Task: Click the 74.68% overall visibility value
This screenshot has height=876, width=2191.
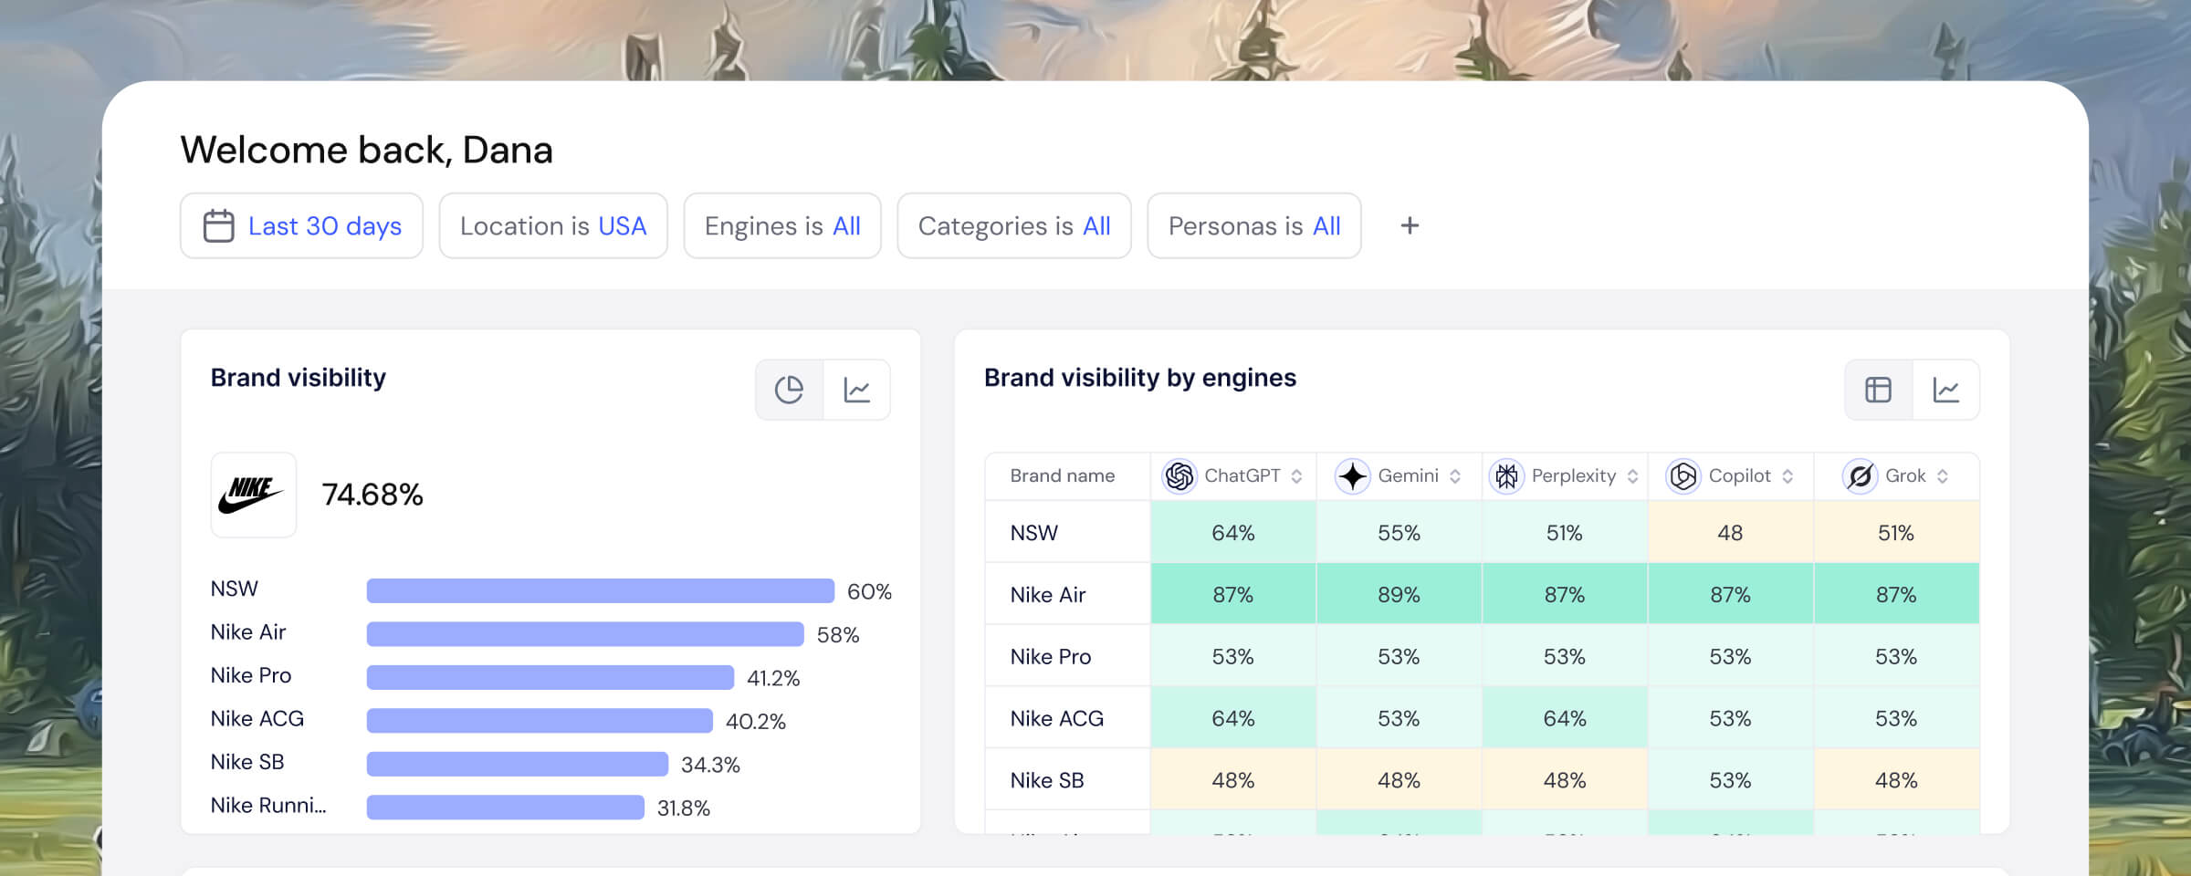Action: 372,495
